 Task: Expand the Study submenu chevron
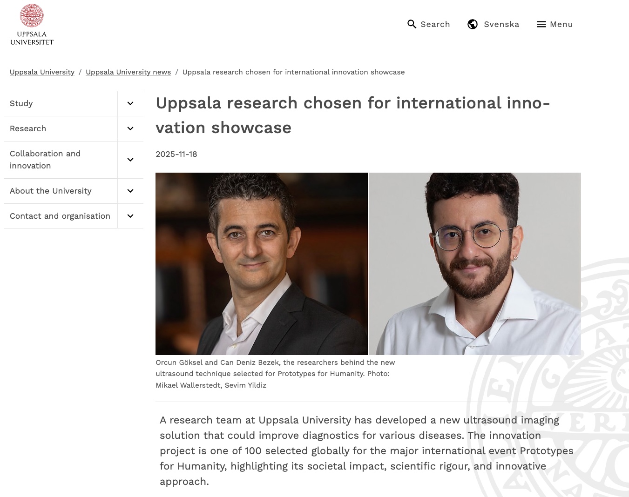pyautogui.click(x=130, y=103)
